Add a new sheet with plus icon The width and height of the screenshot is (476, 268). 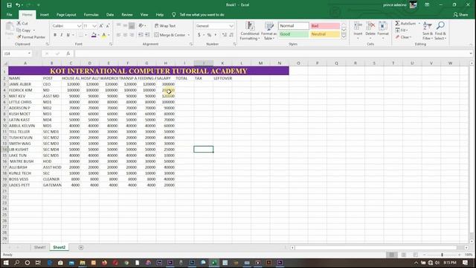(81, 247)
